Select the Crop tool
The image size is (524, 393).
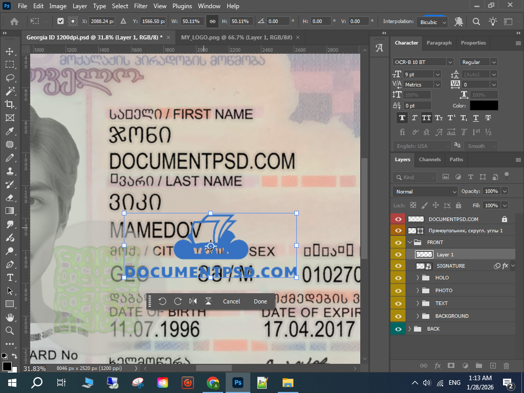tap(10, 104)
